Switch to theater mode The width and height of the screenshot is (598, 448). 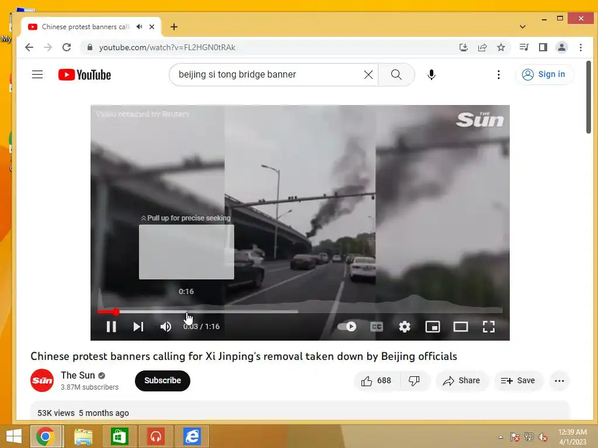[x=461, y=327]
